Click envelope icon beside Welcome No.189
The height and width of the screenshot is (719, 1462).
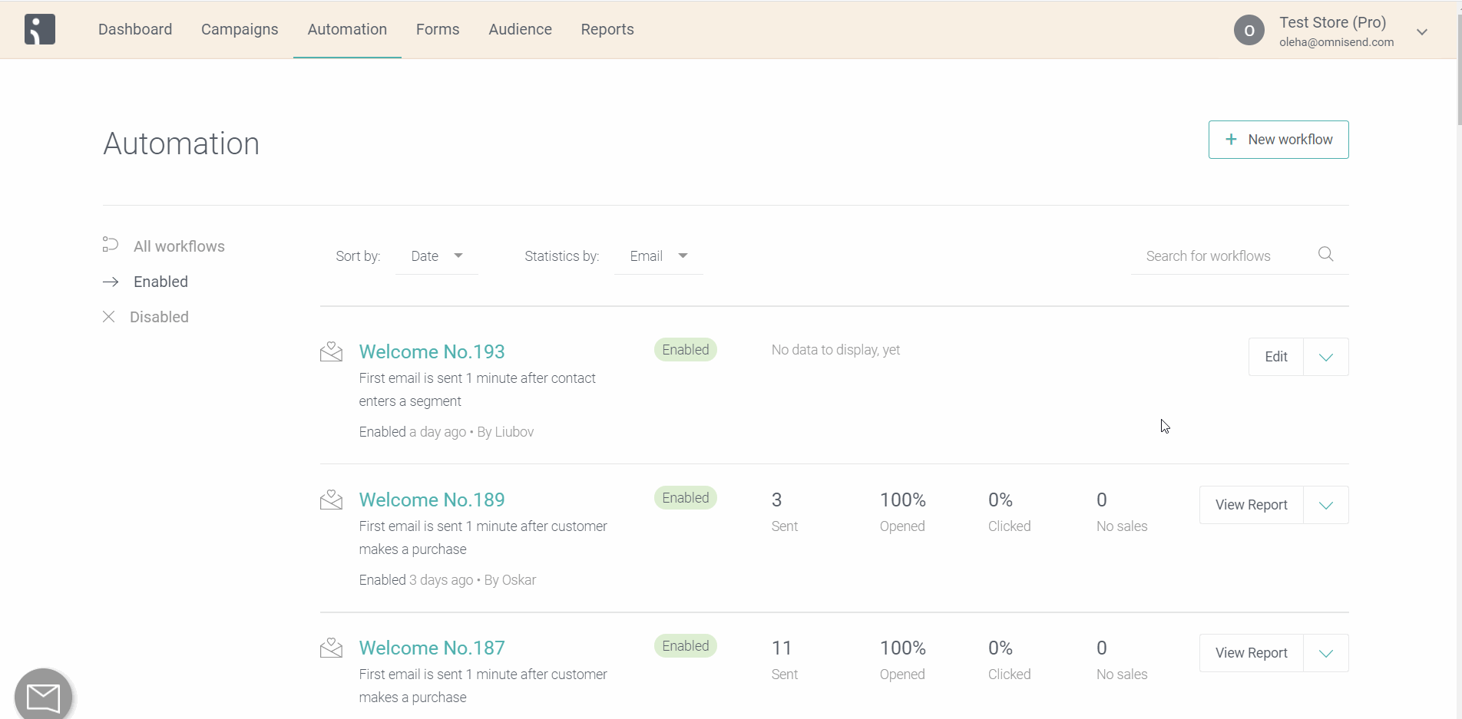click(x=331, y=500)
